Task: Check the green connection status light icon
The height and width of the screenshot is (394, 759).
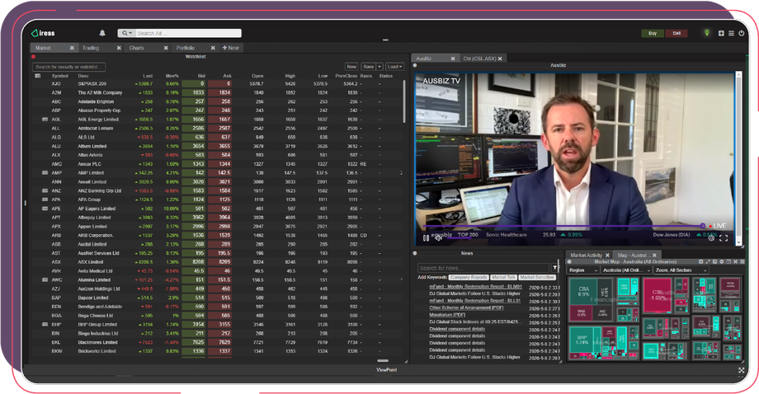Action: pos(707,33)
